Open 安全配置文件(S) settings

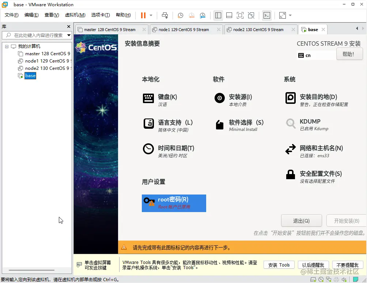[x=314, y=177]
